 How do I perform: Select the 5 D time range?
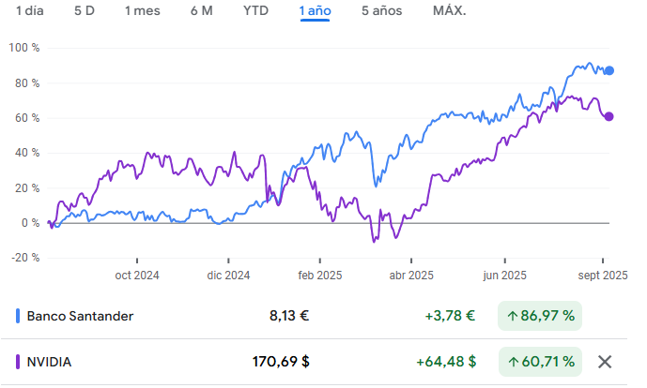point(84,11)
